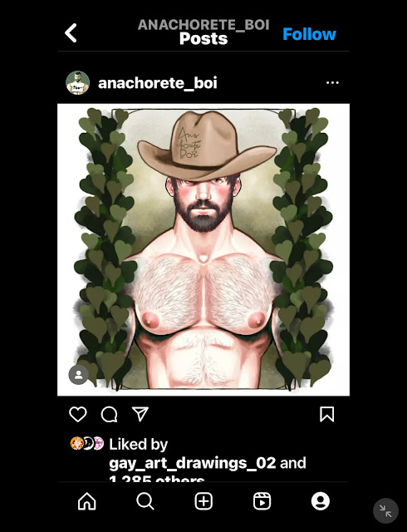
Task: Open the Search tab magnifier
Action: [x=145, y=501]
